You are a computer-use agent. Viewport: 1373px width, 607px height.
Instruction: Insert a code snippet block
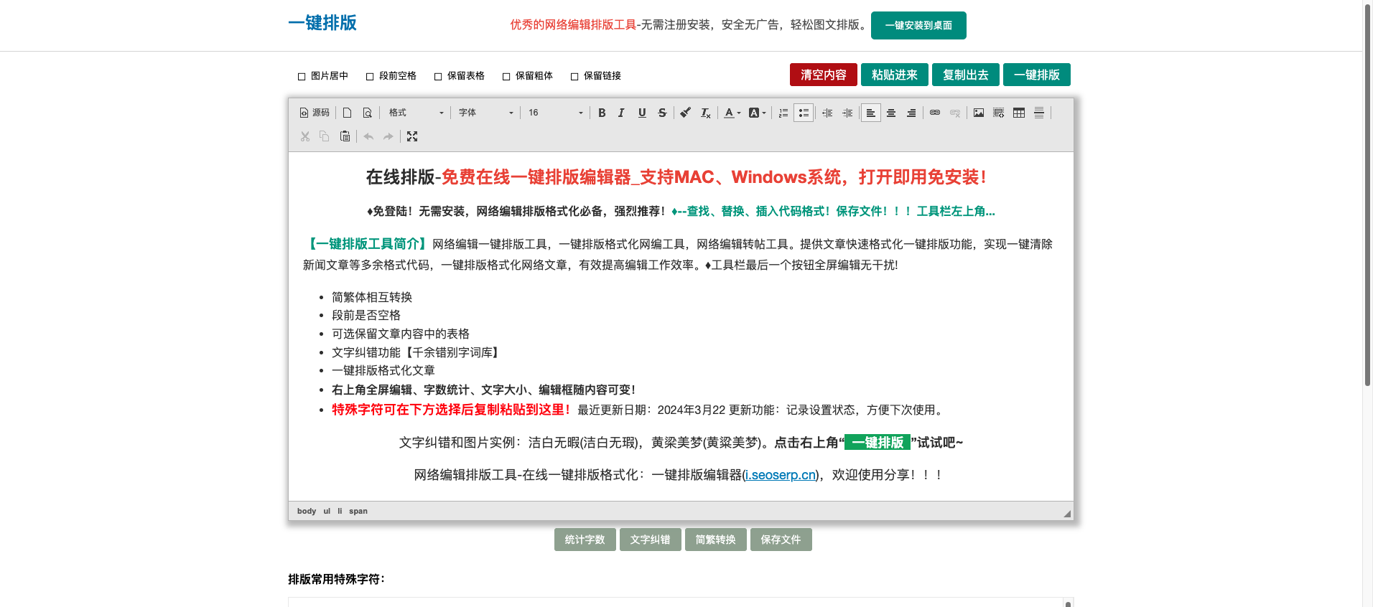point(999,113)
